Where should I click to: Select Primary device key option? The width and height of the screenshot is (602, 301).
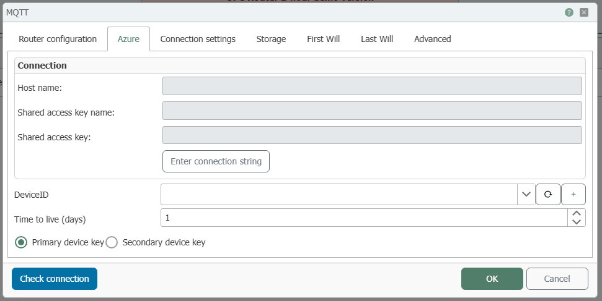coord(22,242)
